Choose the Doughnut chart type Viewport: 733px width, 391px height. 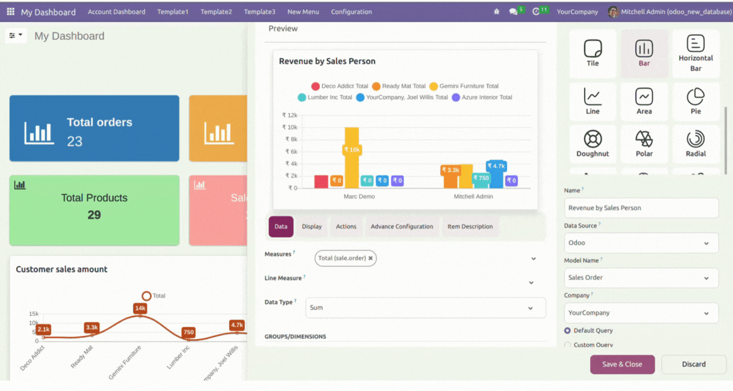coord(593,144)
